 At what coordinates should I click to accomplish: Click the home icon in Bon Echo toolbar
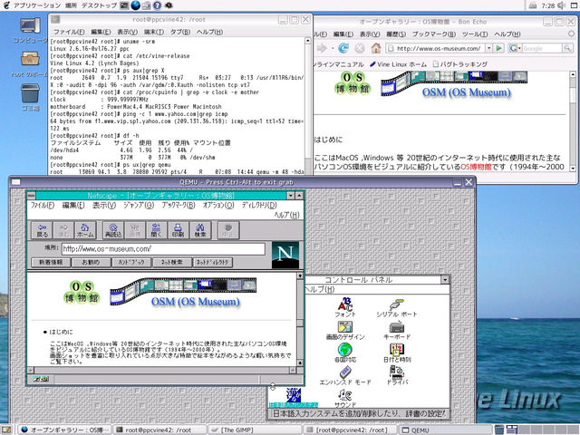pyautogui.click(x=376, y=48)
